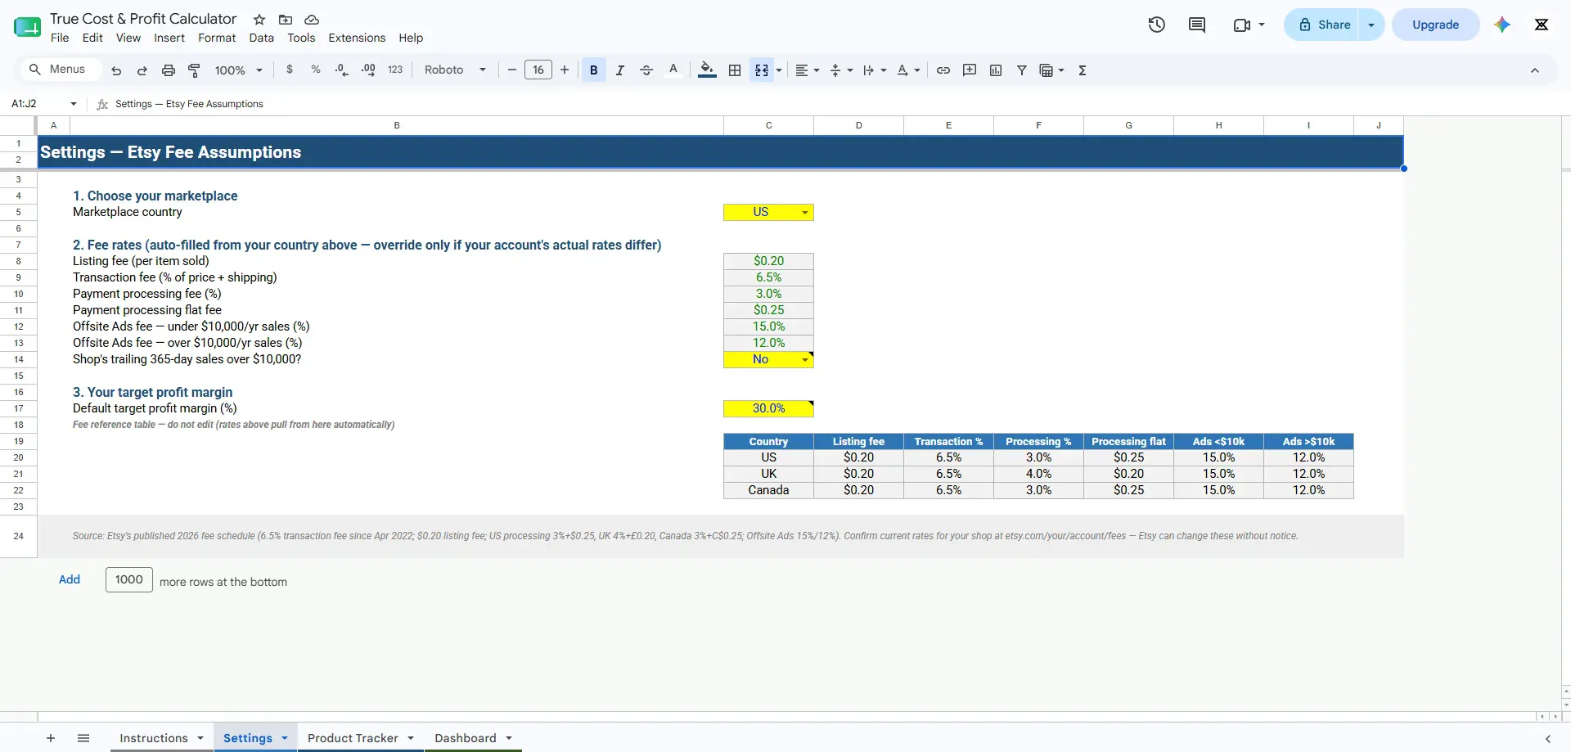Open Gemini sparkle icon
This screenshot has height=752, width=1571.
1502,25
